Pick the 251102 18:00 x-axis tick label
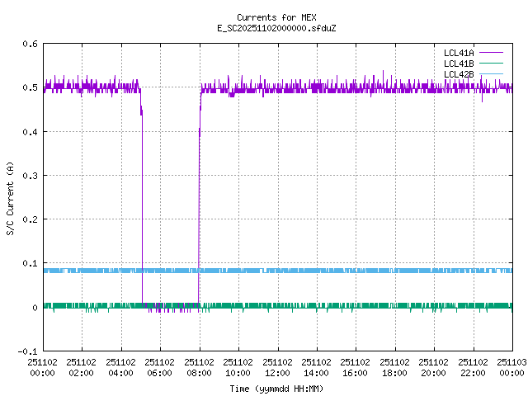 point(395,367)
